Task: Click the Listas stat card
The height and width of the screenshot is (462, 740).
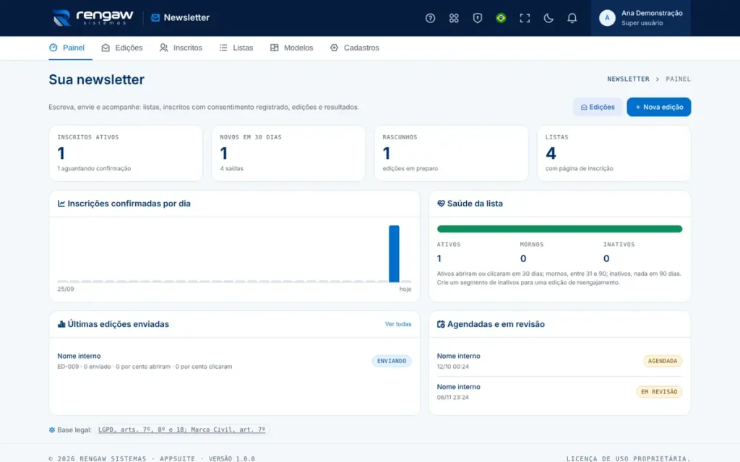Action: [614, 153]
